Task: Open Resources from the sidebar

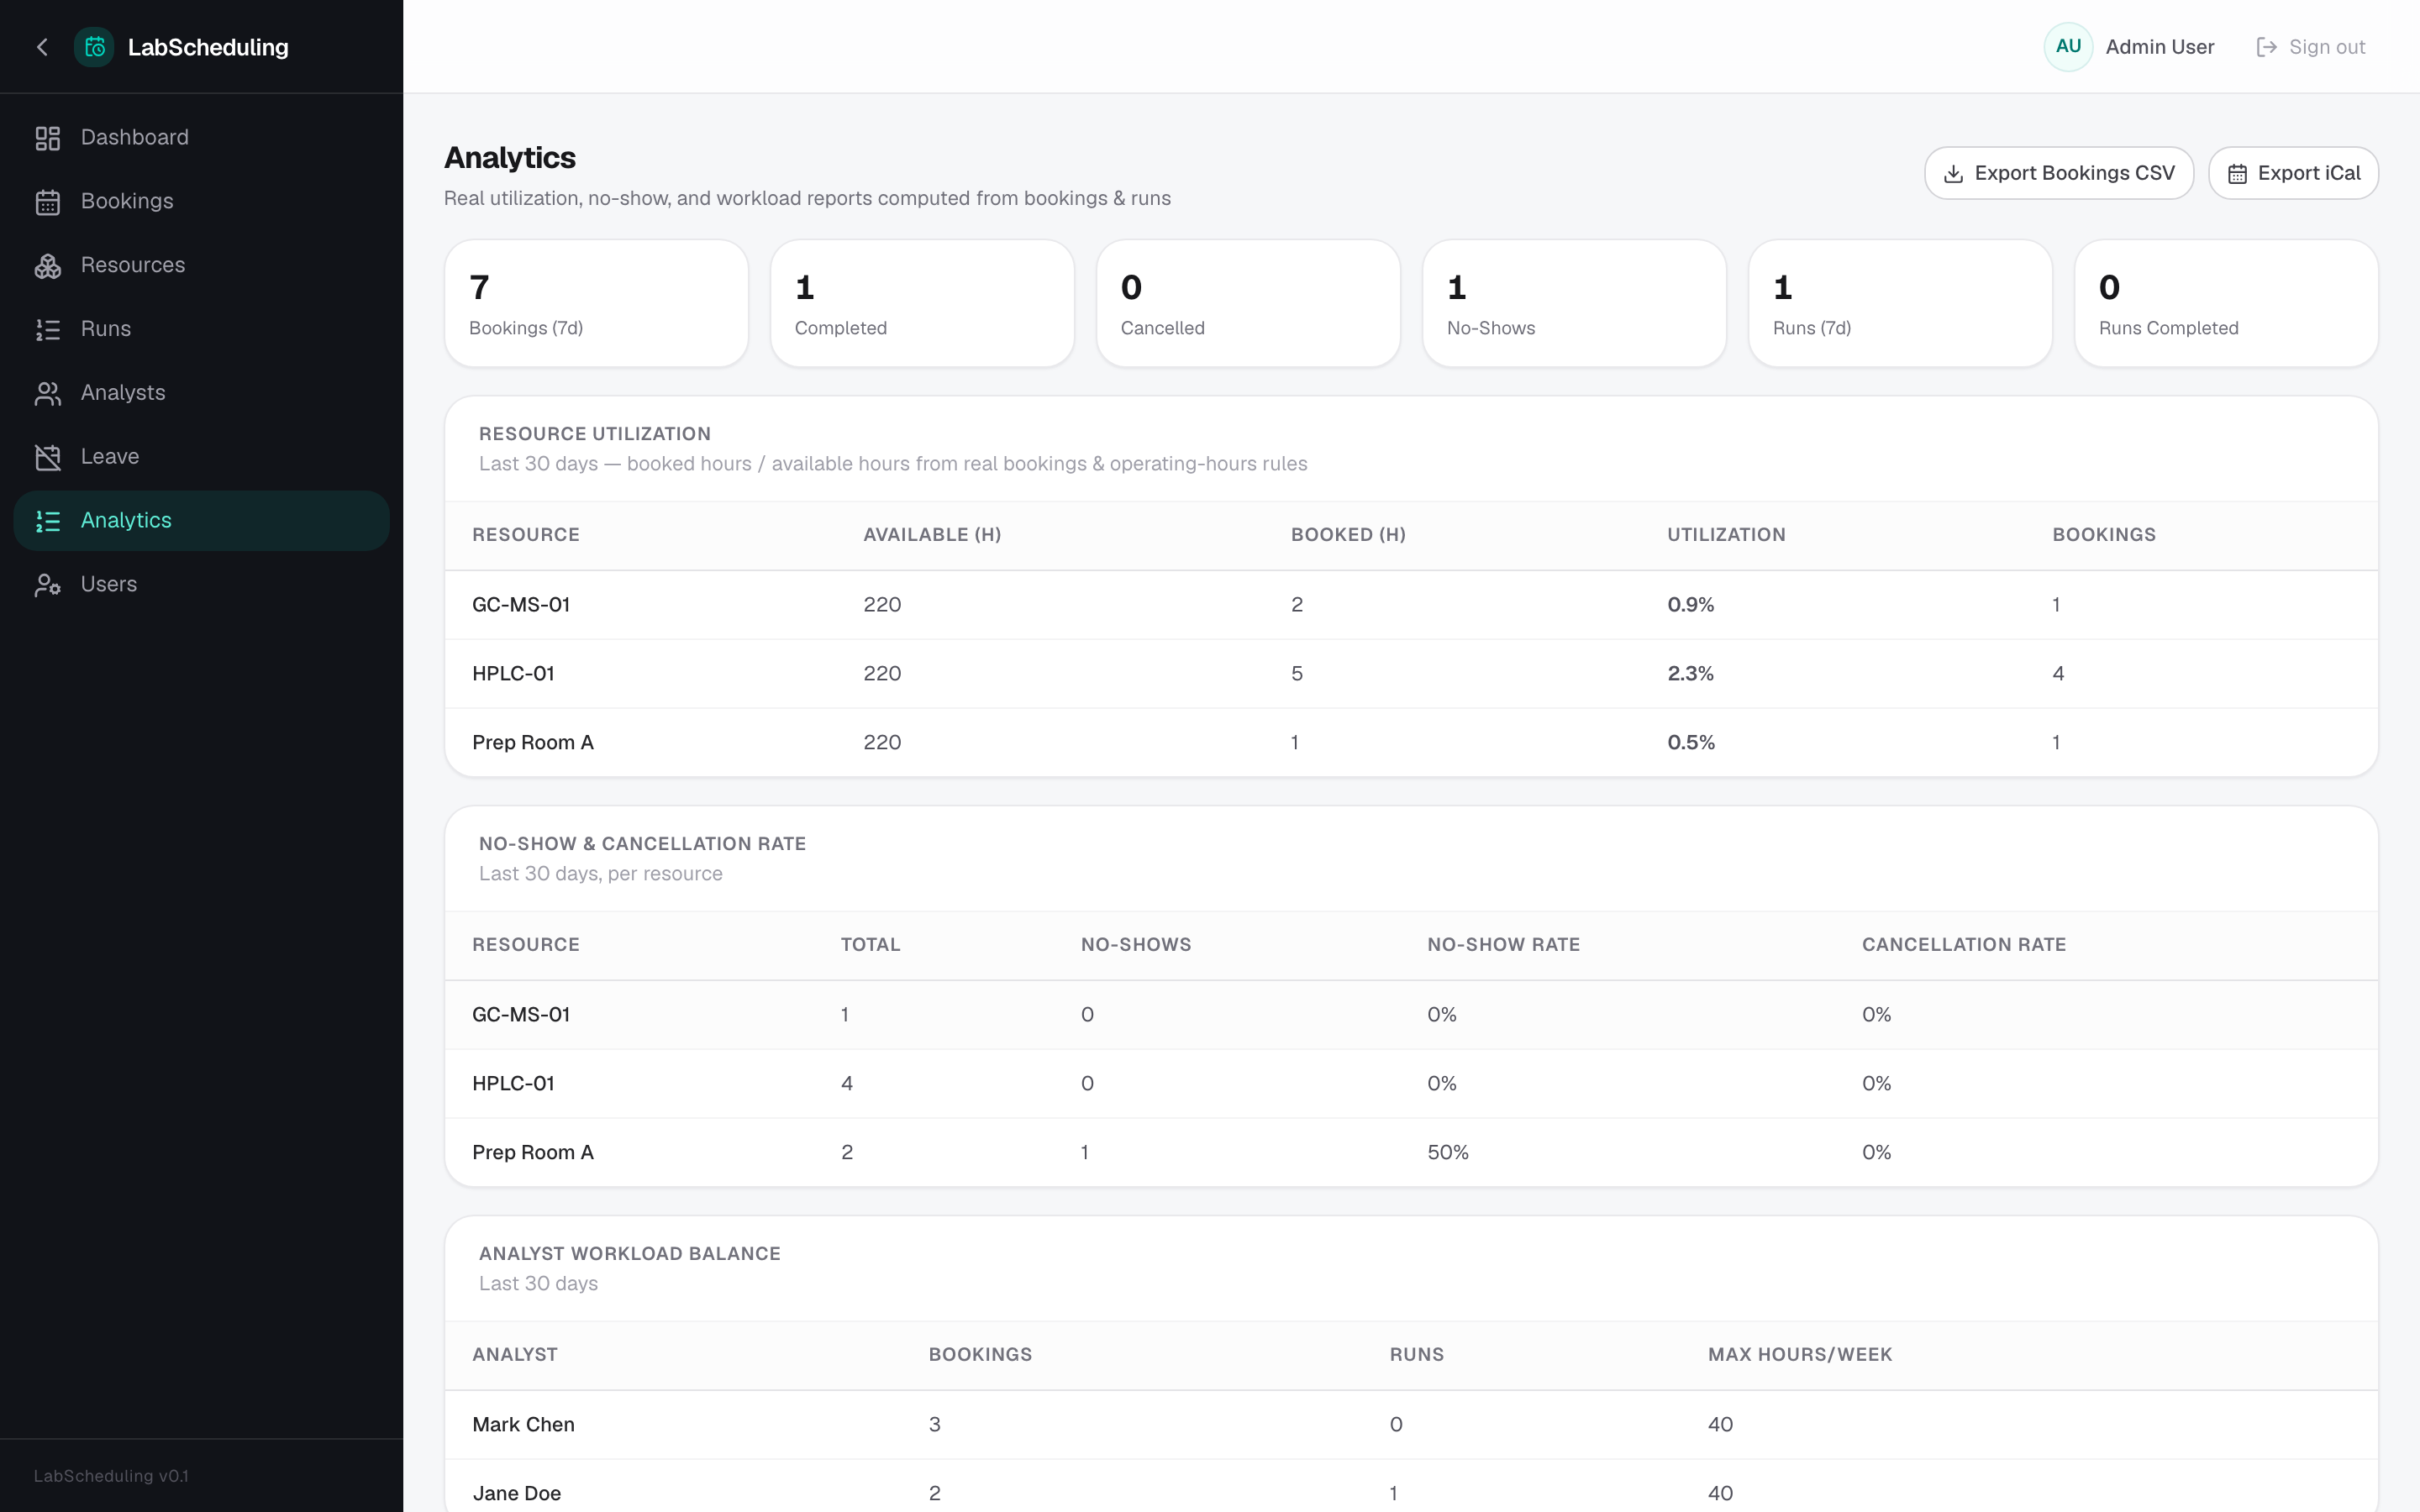Action: point(201,266)
